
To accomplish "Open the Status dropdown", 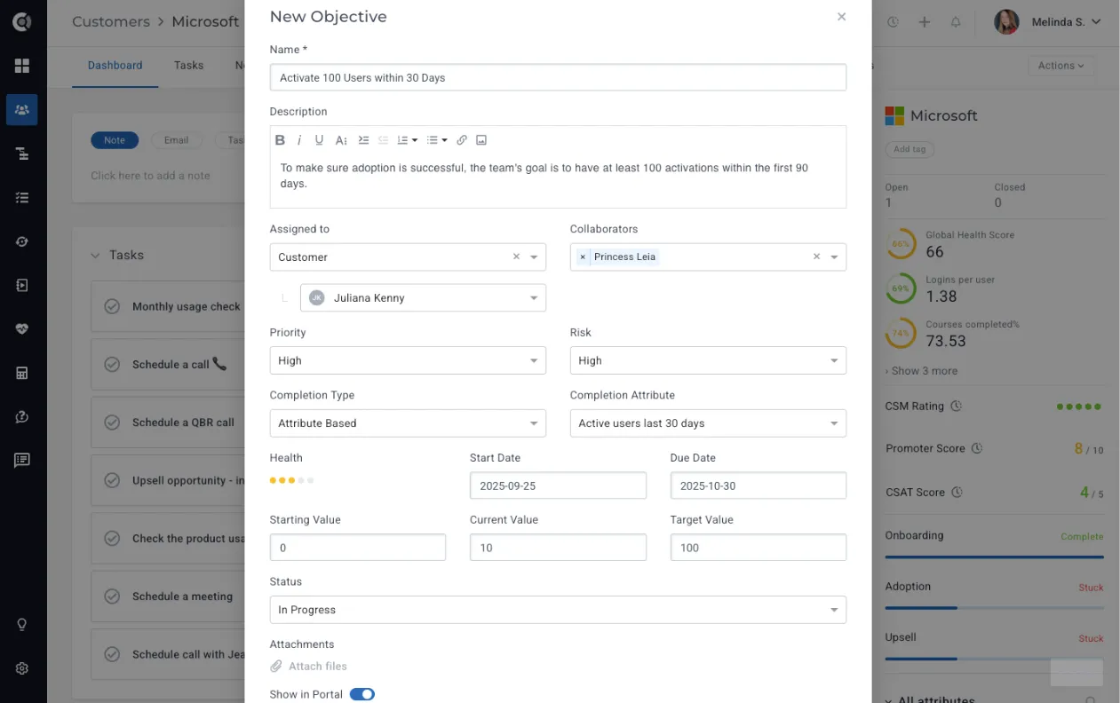I will (558, 610).
